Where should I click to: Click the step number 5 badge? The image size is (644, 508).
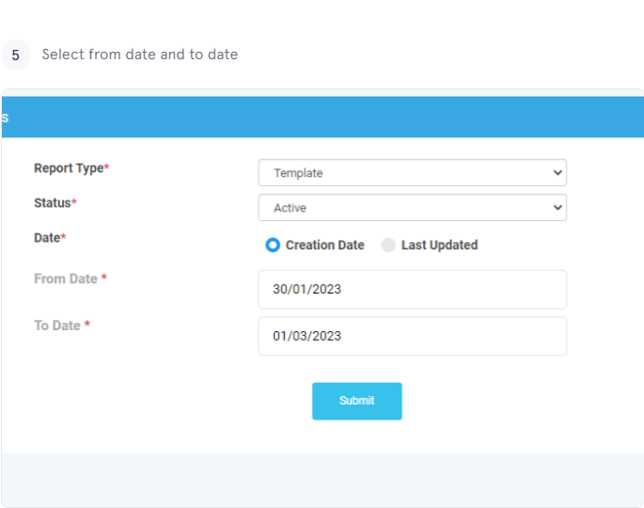[16, 55]
